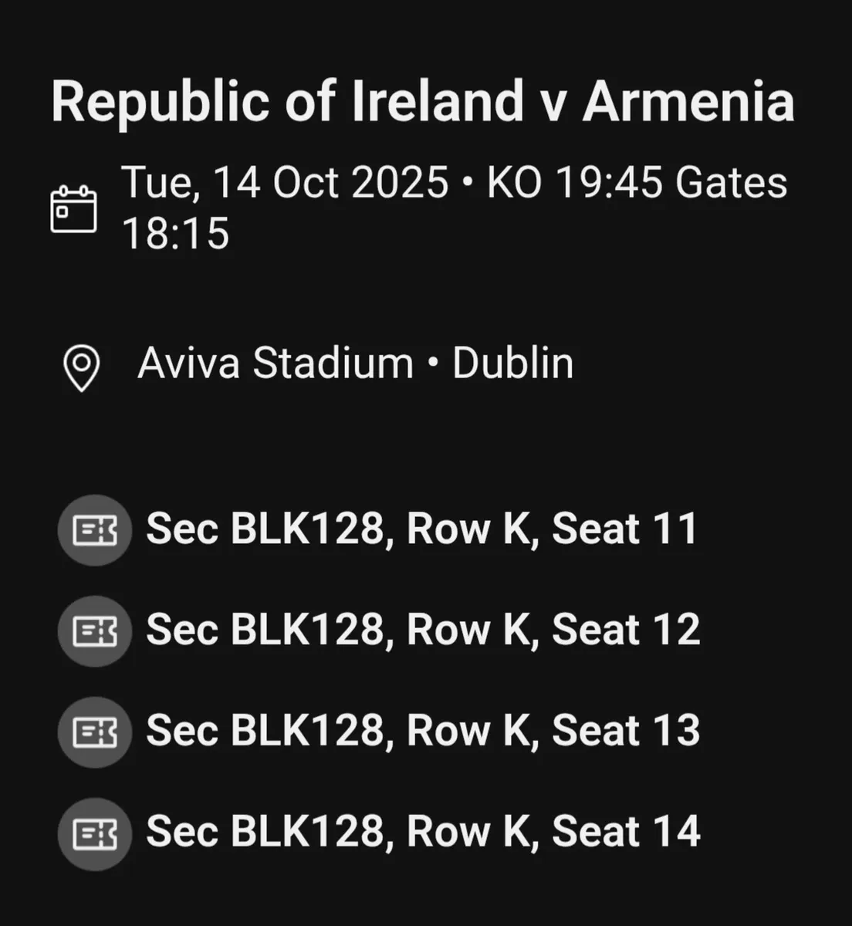This screenshot has height=926, width=852.
Task: Tap the "KO 19:45" kick-off time
Action: tap(574, 184)
